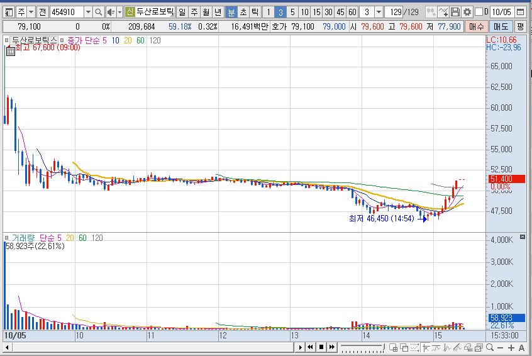
Task: Click the left scrollbar arrow
Action: 7,347
